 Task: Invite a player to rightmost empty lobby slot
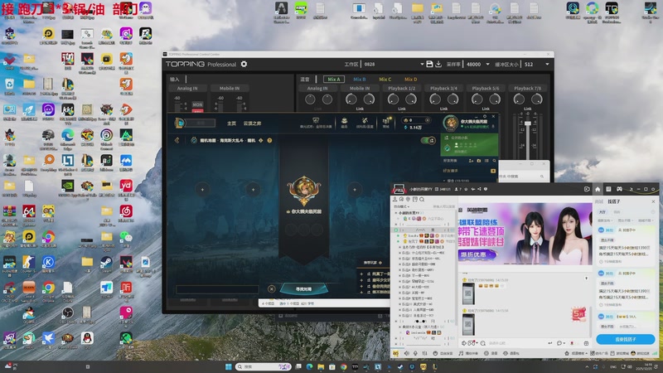(355, 190)
